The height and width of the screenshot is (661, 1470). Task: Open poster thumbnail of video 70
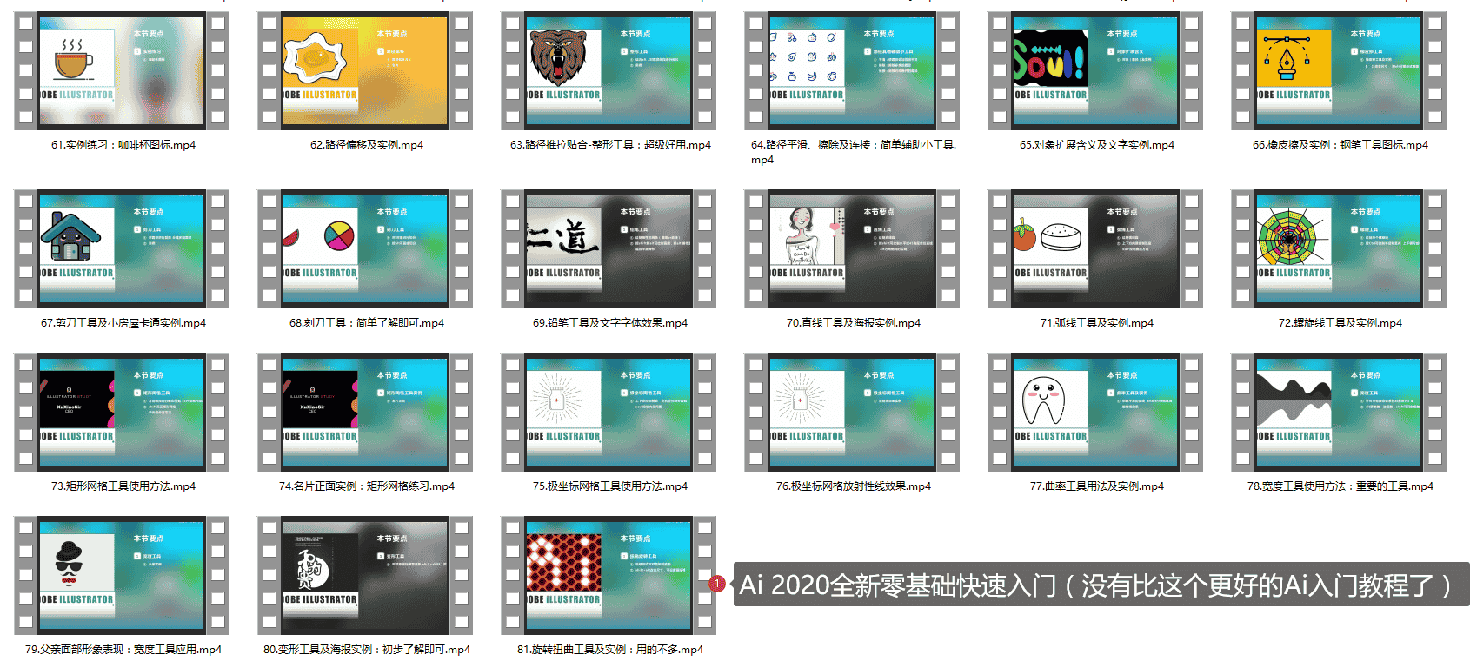pos(852,248)
